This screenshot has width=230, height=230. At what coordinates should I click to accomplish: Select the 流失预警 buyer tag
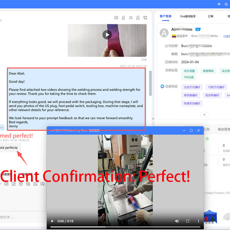(189, 71)
